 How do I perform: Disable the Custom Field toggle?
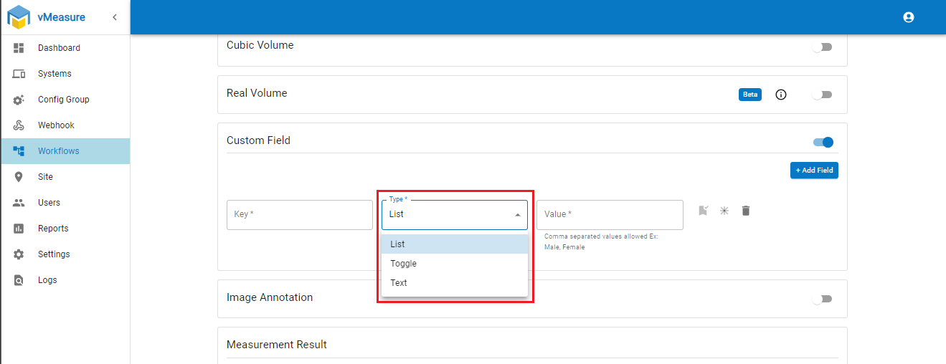coord(823,142)
